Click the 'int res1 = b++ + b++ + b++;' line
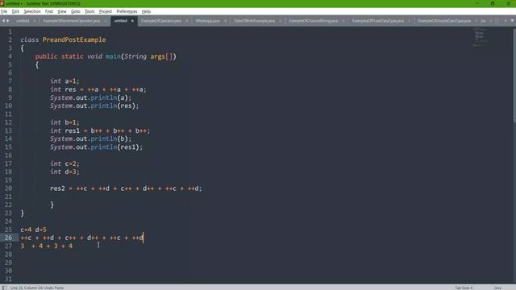Image resolution: width=516 pixels, height=290 pixels. coord(100,130)
